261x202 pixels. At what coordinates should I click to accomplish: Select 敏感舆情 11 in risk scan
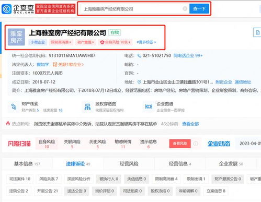click(x=123, y=144)
